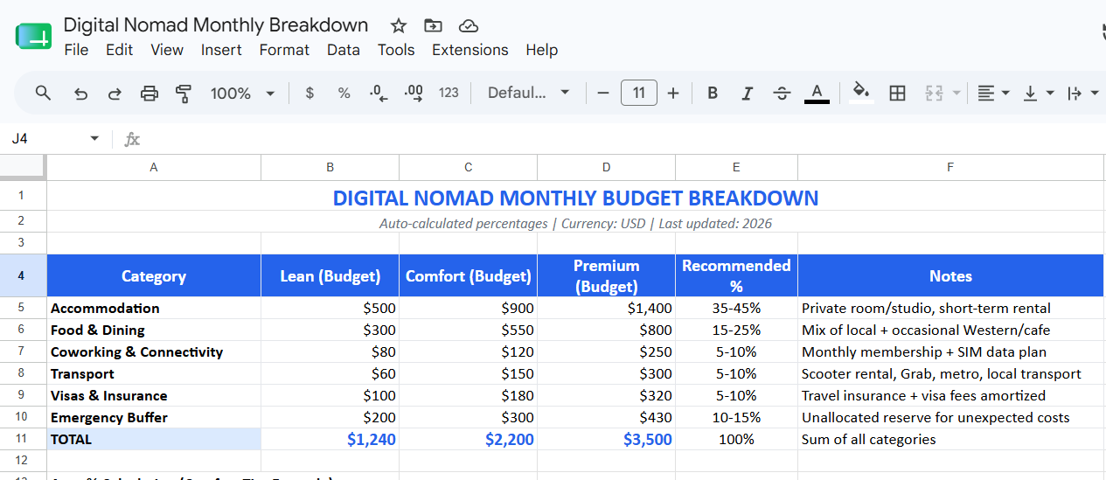Click the merge cells icon
The width and height of the screenshot is (1106, 480).
point(934,93)
